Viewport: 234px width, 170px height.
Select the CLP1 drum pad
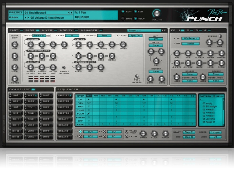point(31,95)
